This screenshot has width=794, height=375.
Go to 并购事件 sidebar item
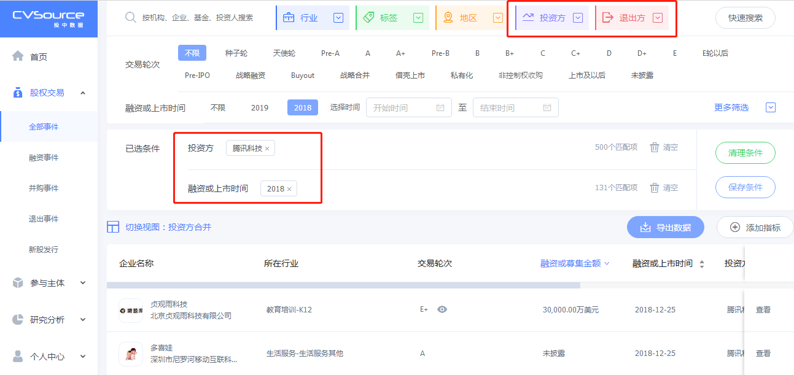[x=44, y=188]
